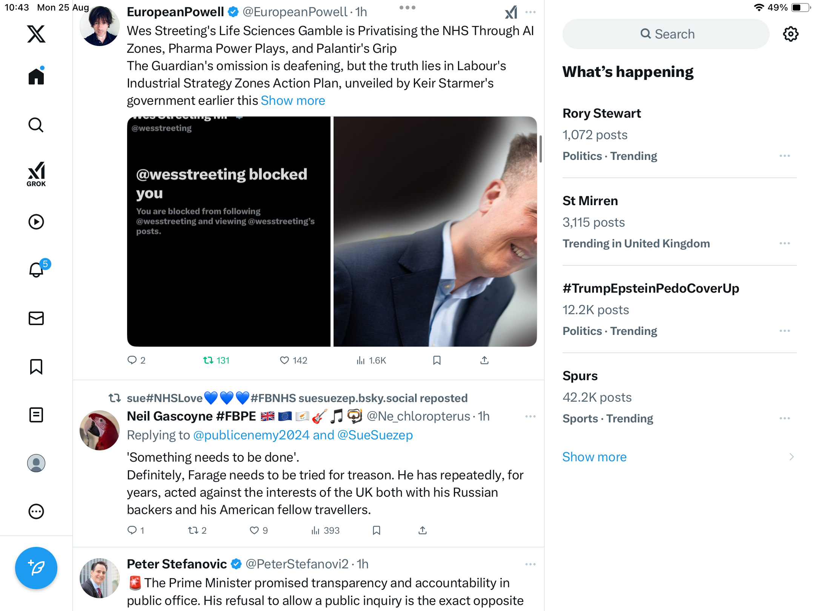Click the feed scrollbar indicator
815x611 pixels.
[x=541, y=149]
